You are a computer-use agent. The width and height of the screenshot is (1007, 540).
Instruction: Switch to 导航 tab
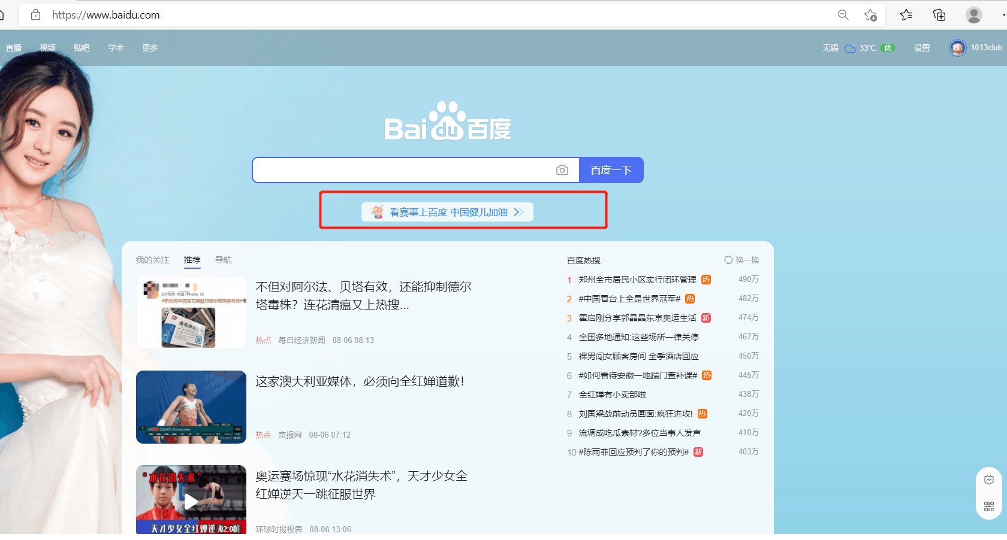click(x=223, y=260)
